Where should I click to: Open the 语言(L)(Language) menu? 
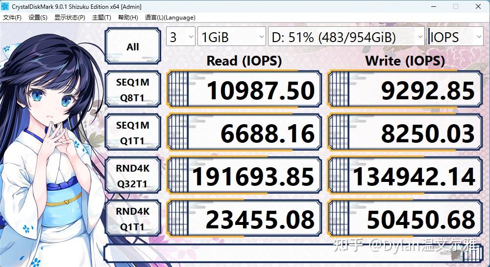pos(170,18)
